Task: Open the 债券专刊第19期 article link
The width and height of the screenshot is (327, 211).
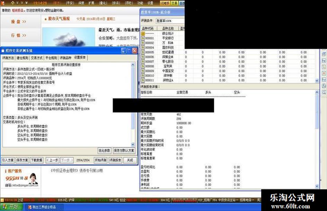Action: [76, 171]
